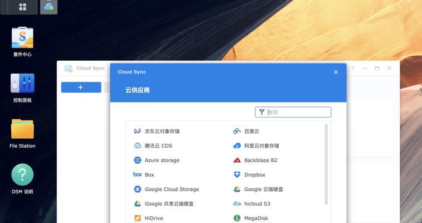This screenshot has width=422, height=223.
Task: Select the MegaDisk green icon
Action: [237, 218]
